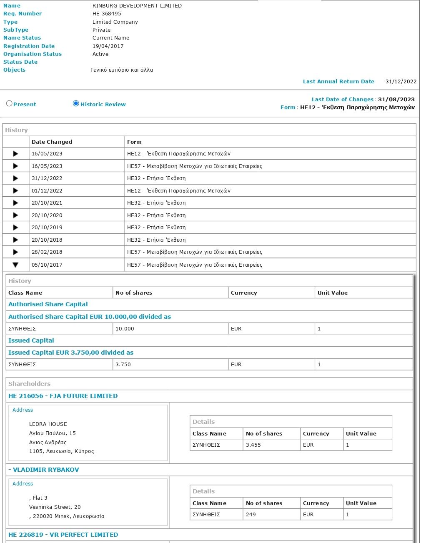Expand the 01/12/2022 HE12 history row
The width and height of the screenshot is (421, 543).
tap(15, 190)
